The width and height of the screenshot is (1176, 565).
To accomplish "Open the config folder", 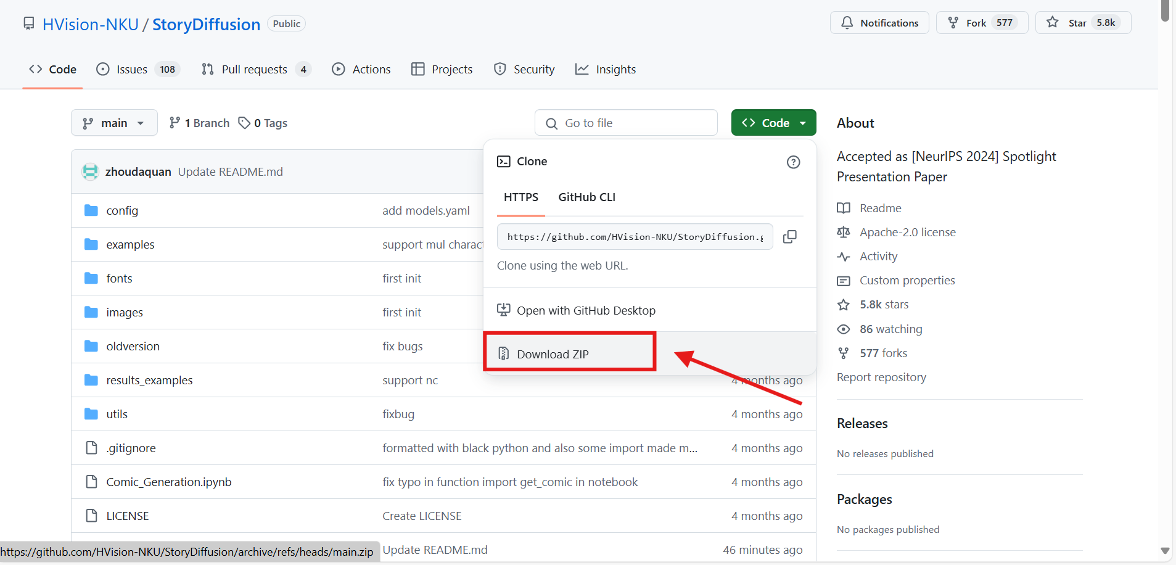I will coord(122,211).
